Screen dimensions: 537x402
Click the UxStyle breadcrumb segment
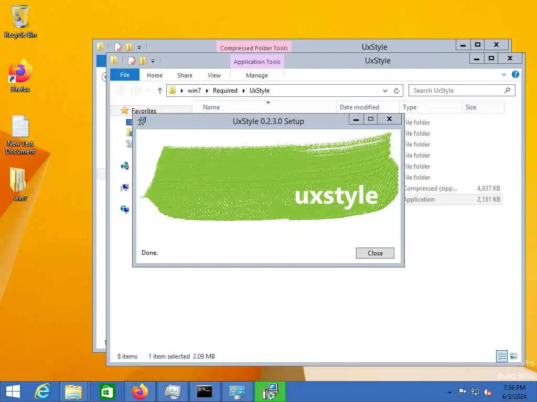(x=259, y=91)
